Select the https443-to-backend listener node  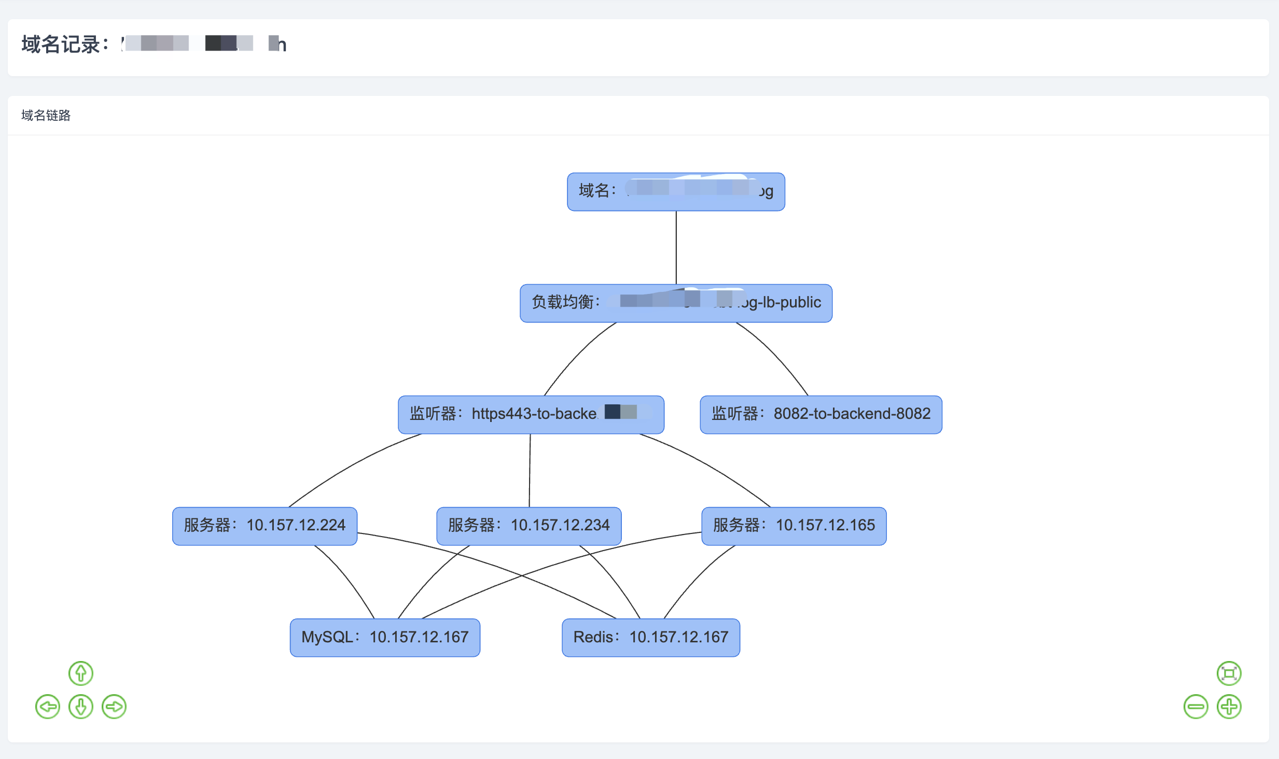point(531,415)
